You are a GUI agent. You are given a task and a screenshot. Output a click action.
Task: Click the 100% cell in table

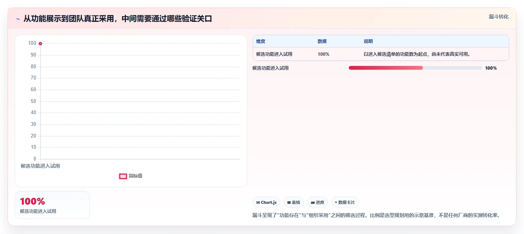pyautogui.click(x=323, y=54)
